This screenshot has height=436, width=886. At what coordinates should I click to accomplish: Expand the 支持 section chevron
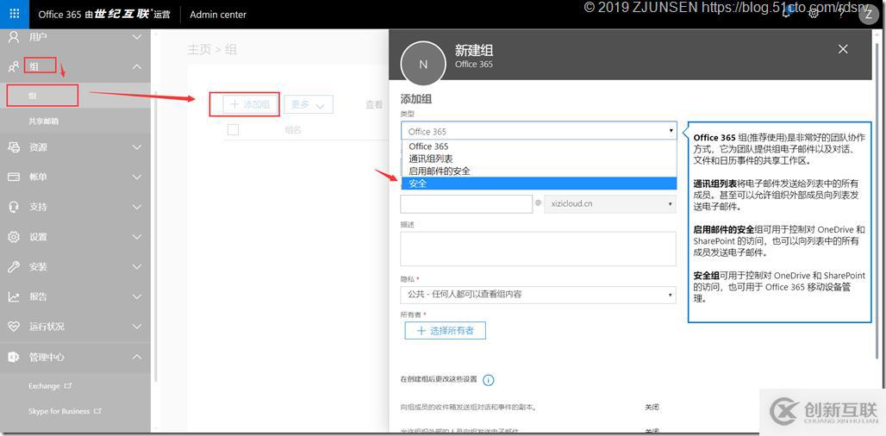click(x=137, y=207)
